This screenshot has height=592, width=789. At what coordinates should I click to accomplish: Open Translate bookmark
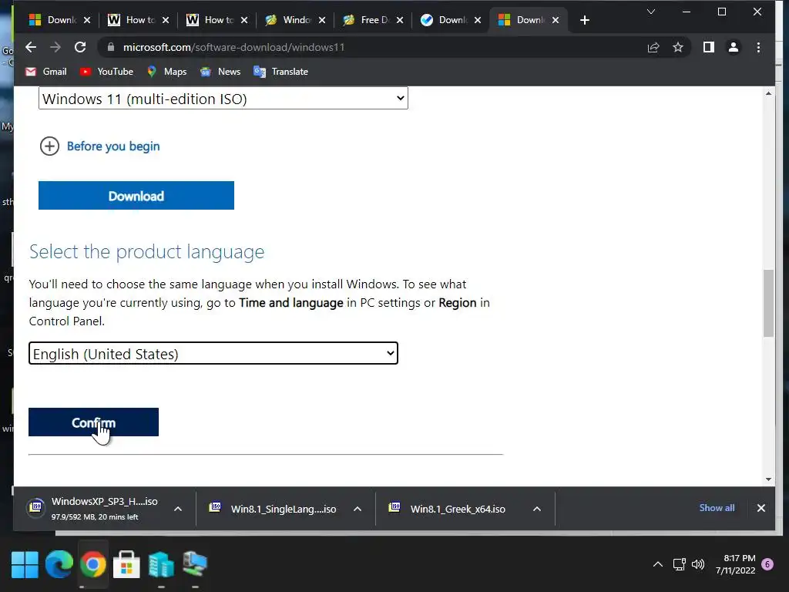coord(280,72)
